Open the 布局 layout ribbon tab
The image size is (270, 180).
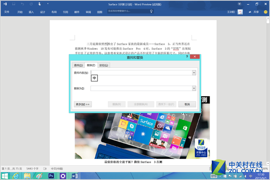coord(54,12)
